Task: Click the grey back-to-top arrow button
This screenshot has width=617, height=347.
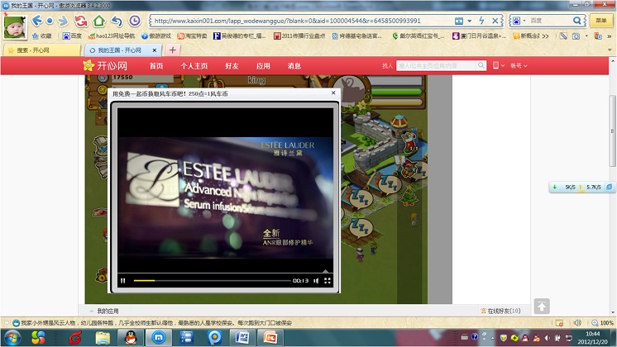Action: pos(542,307)
